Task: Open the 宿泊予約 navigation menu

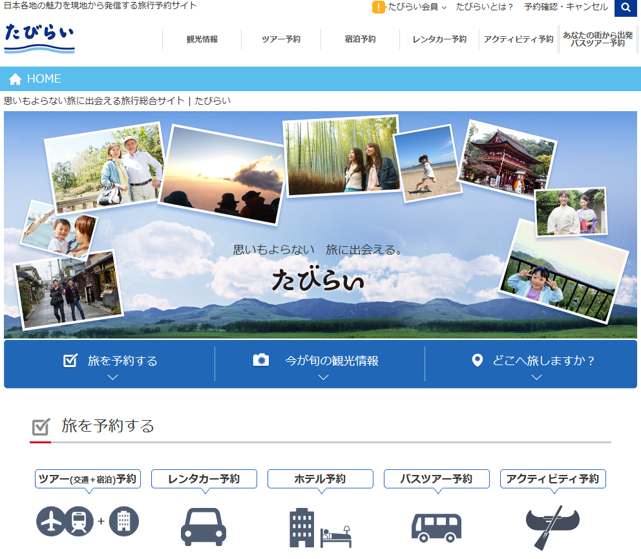Action: point(360,39)
